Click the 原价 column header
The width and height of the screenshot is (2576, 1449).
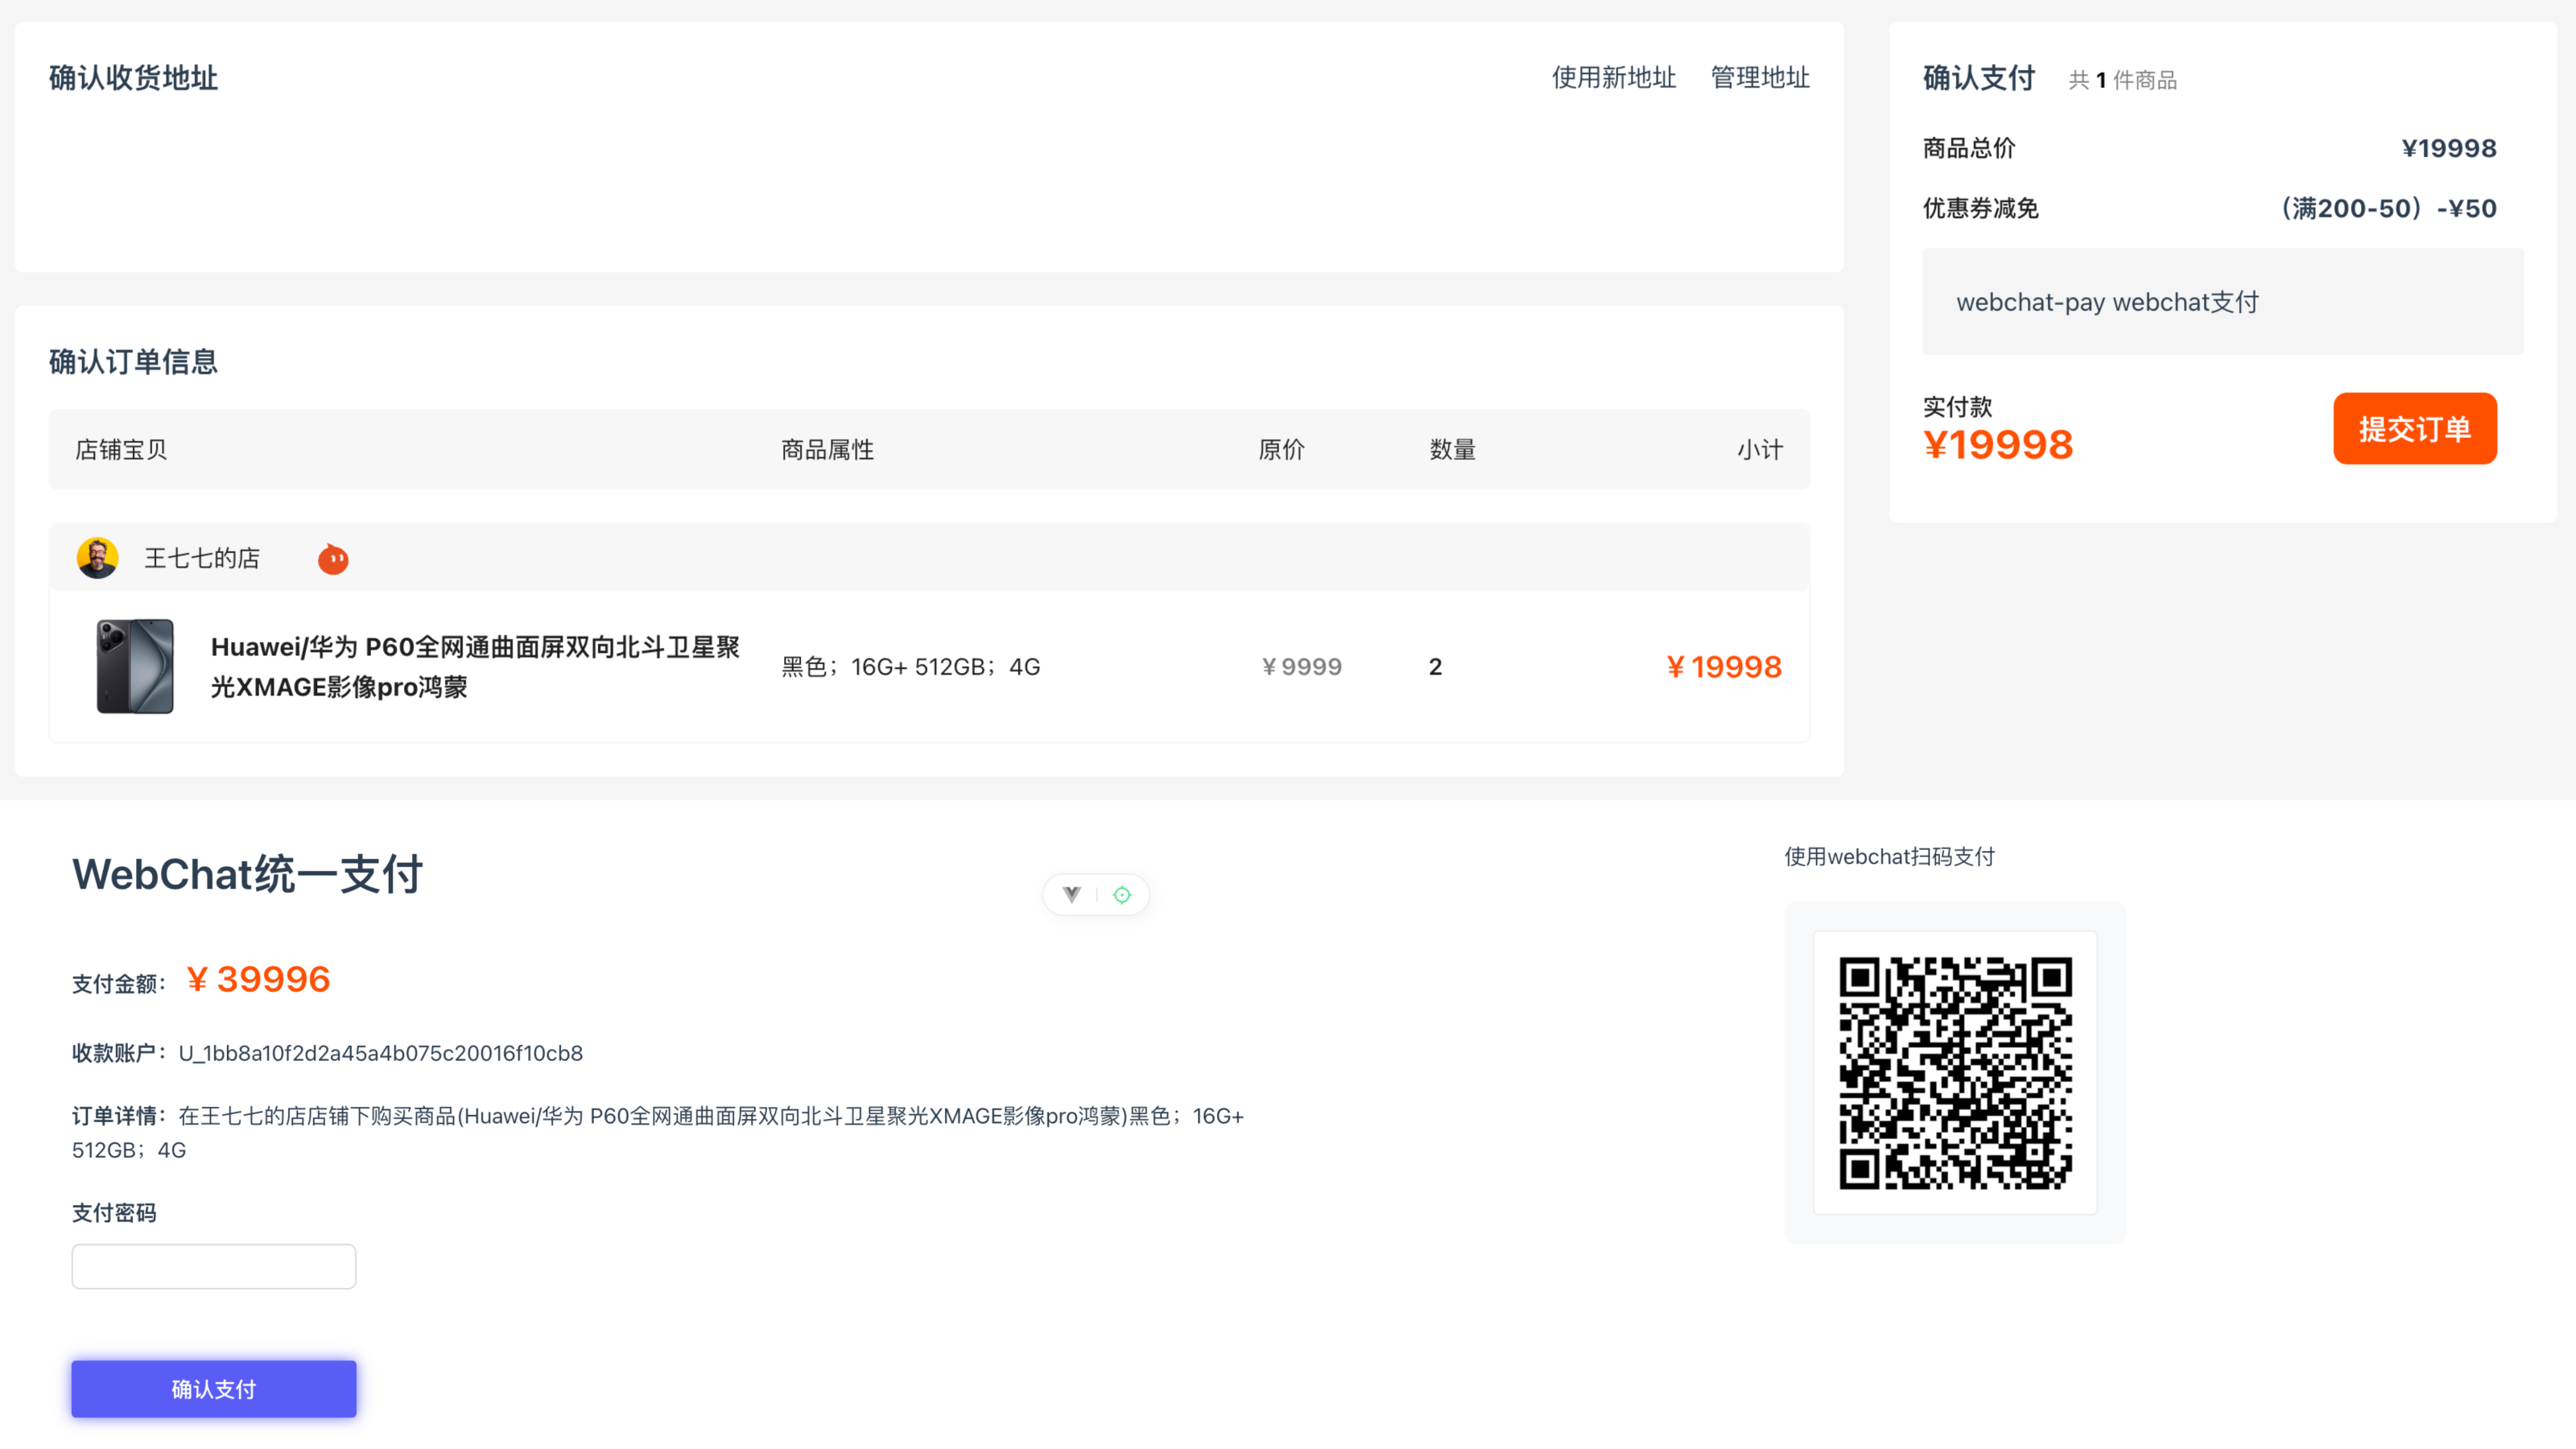1281,450
